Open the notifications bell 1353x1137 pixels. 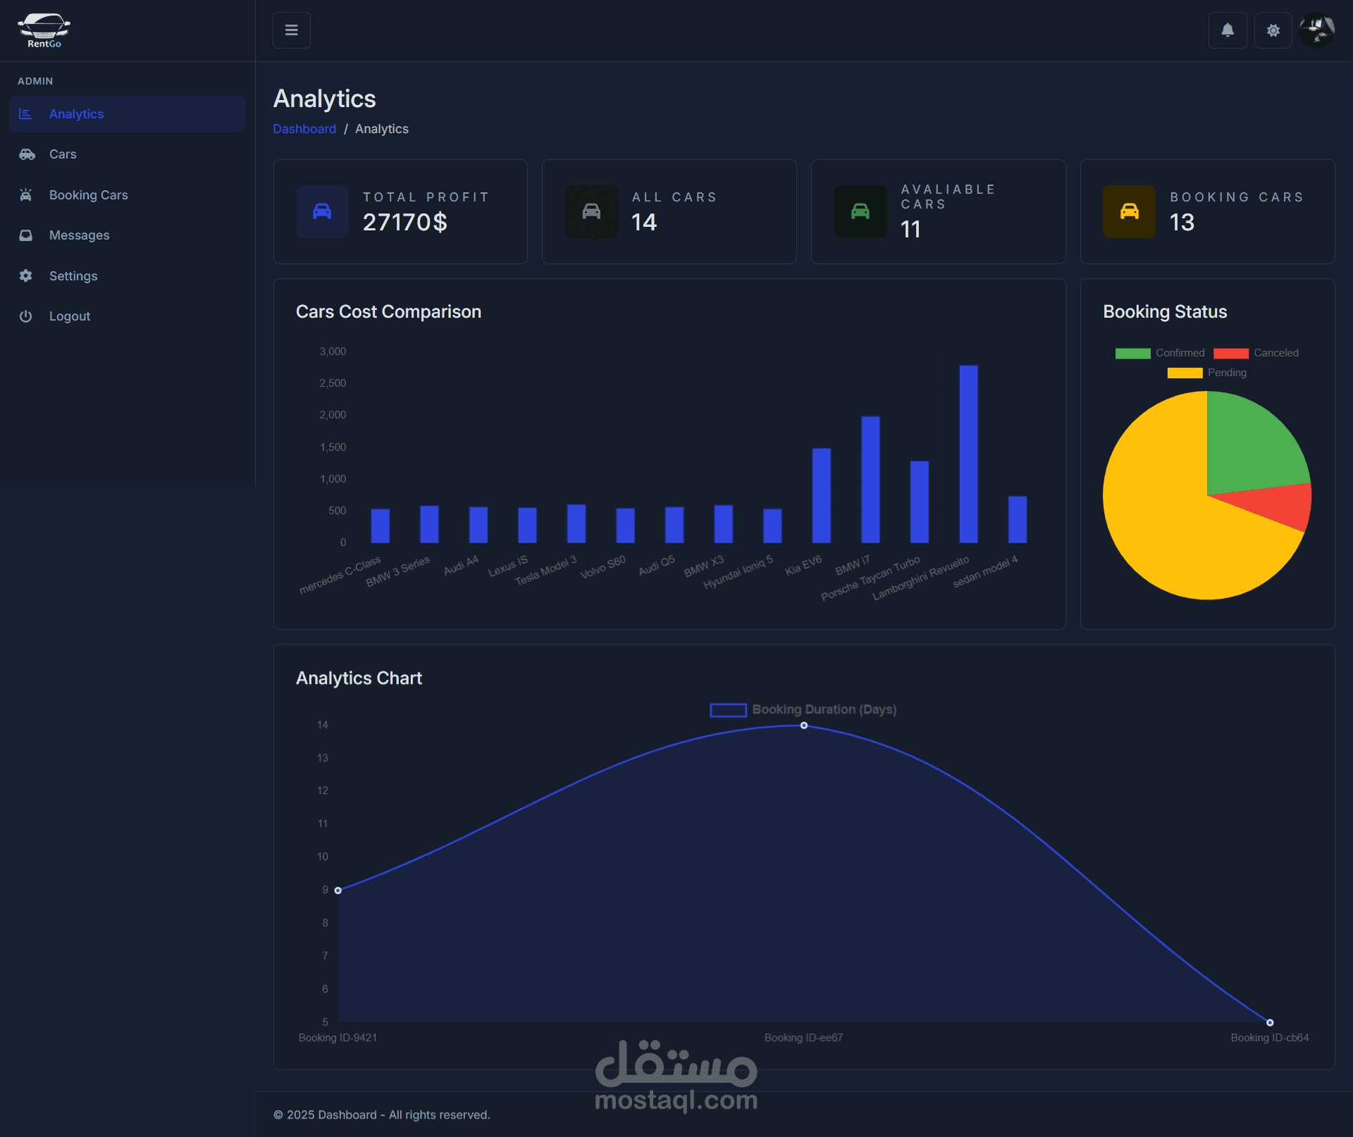tap(1228, 30)
